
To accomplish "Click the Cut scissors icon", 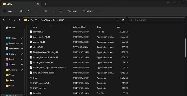I will pyautogui.click(x=21, y=11).
